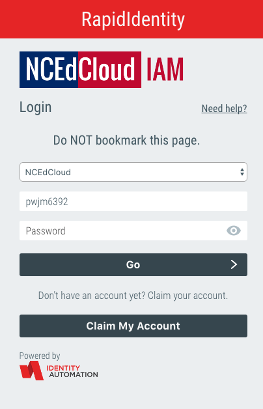Click the RapidIdentity header title
The image size is (263, 409).
[133, 20]
